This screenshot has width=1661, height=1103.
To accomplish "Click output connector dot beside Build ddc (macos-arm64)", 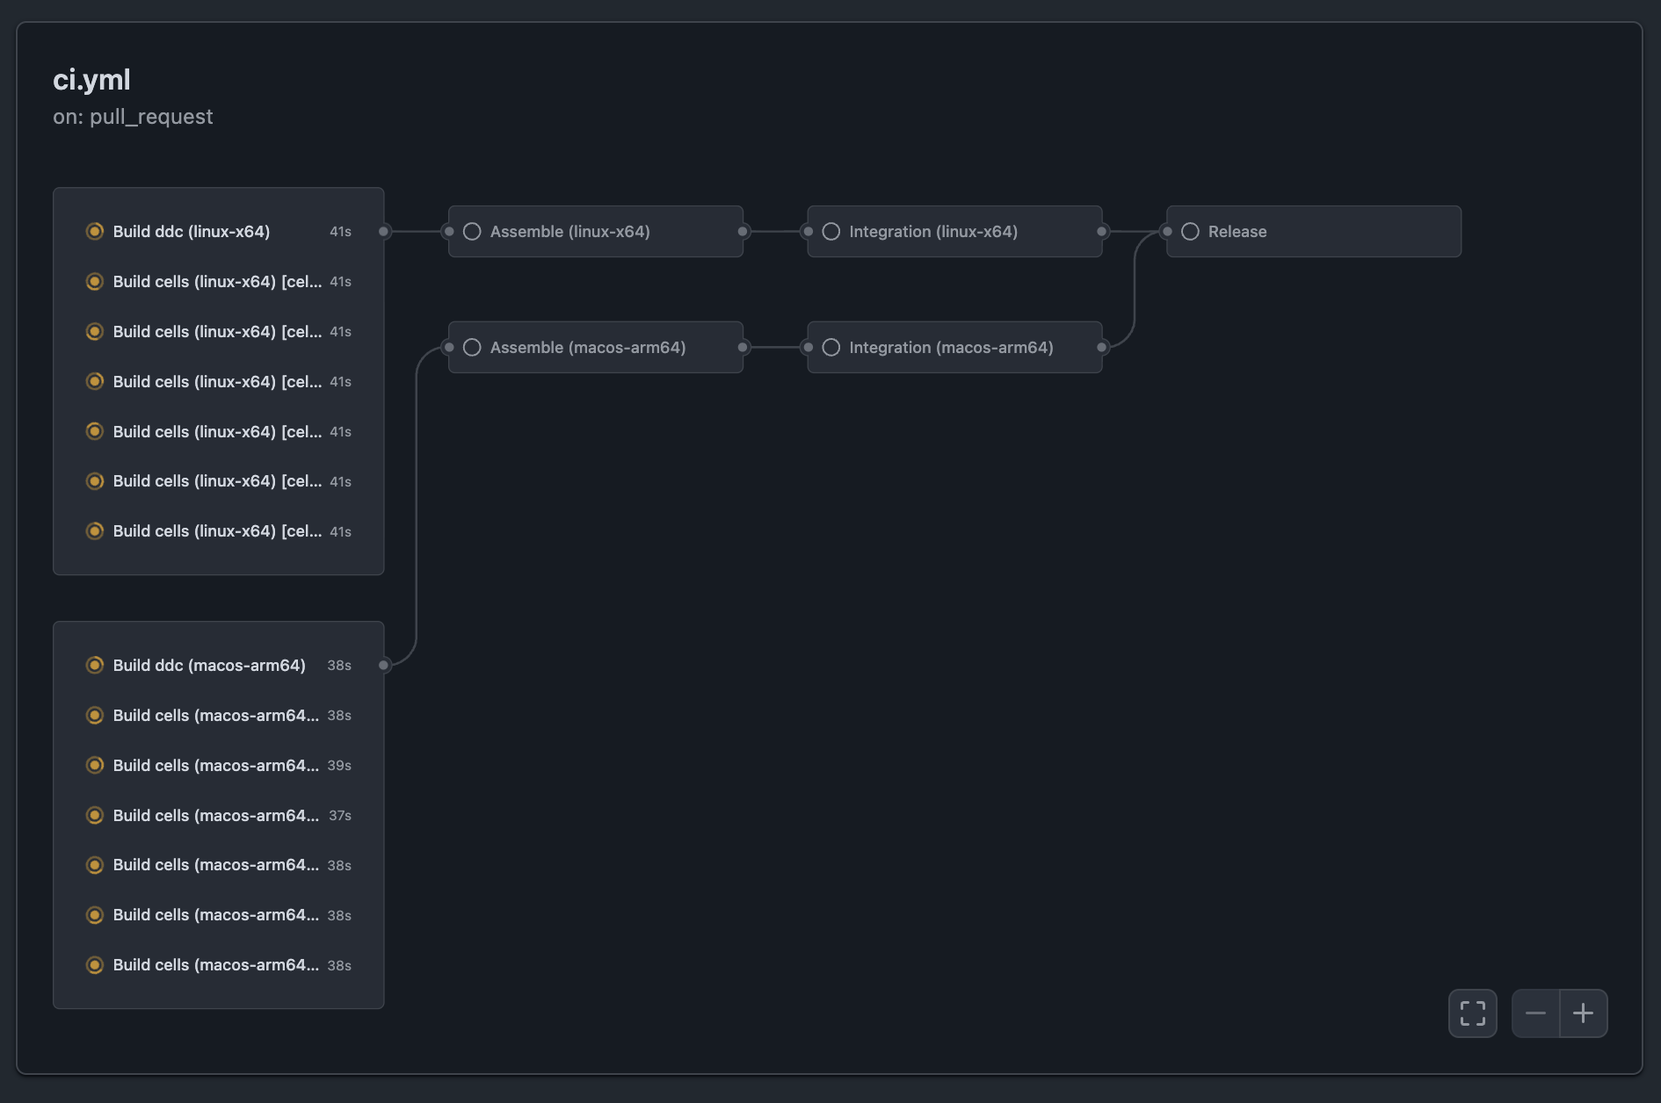I will click(384, 666).
